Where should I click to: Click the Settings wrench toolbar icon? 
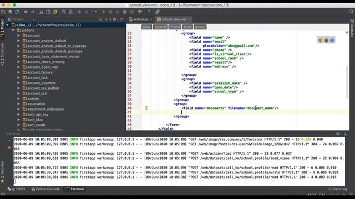click(x=140, y=12)
